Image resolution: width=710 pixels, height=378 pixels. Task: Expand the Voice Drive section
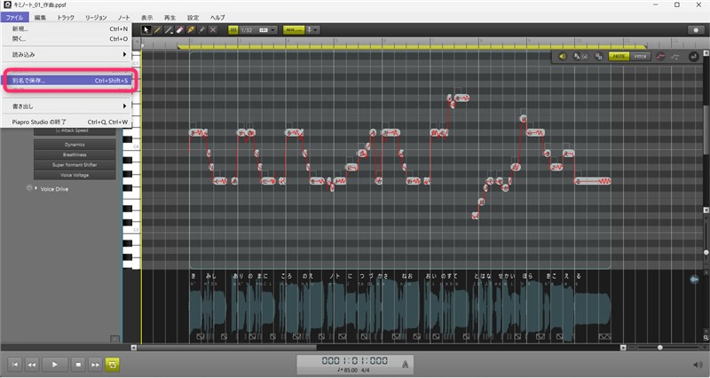(36, 188)
